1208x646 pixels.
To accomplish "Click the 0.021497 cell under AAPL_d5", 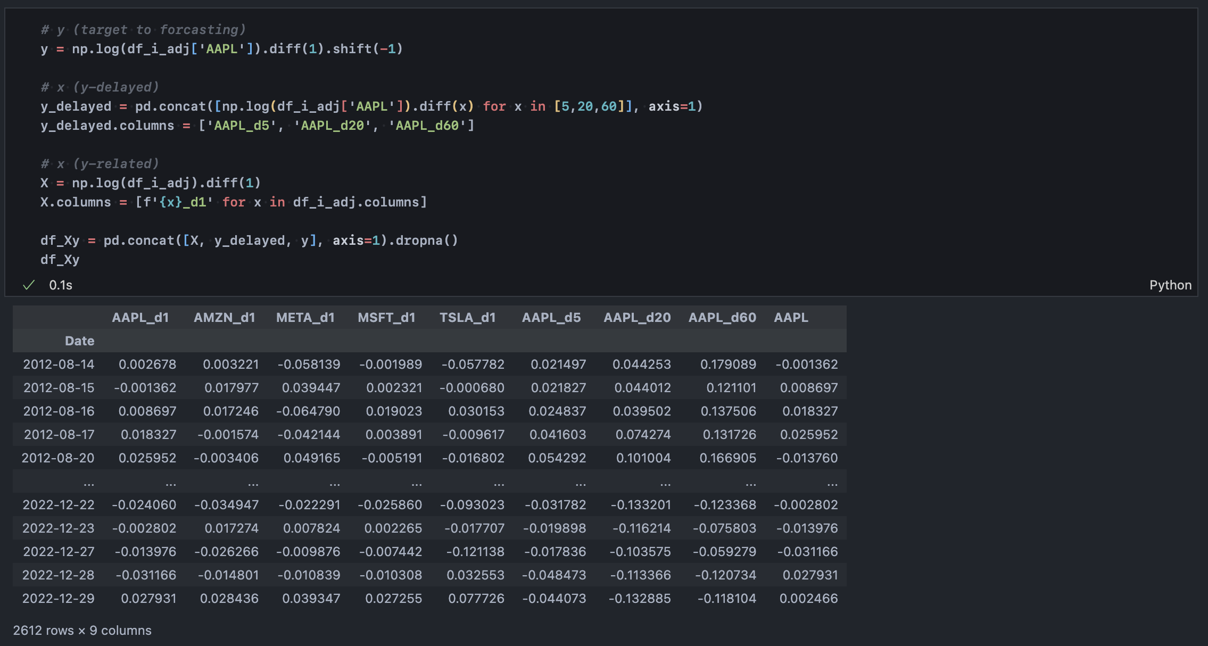I will (x=559, y=365).
